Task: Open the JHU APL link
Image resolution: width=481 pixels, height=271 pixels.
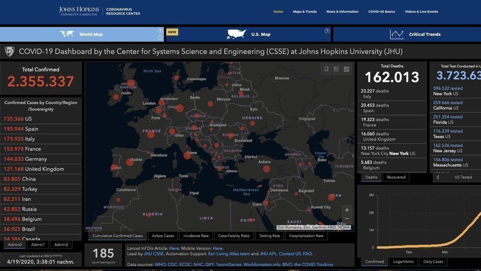Action: click(x=268, y=254)
